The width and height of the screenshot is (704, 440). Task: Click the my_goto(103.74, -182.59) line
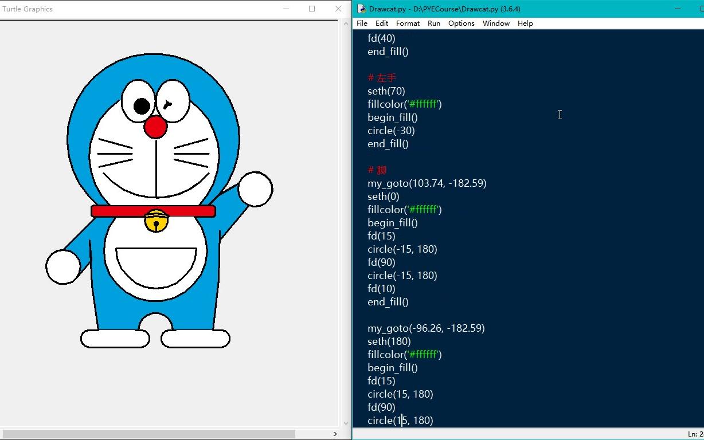pos(427,183)
